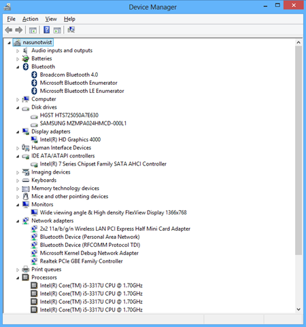The image size is (306, 327).
Task: Click the Monitors category icon
Action: (26, 204)
